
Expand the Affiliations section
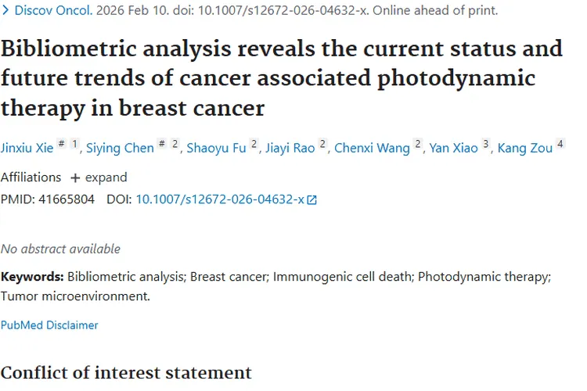click(98, 178)
